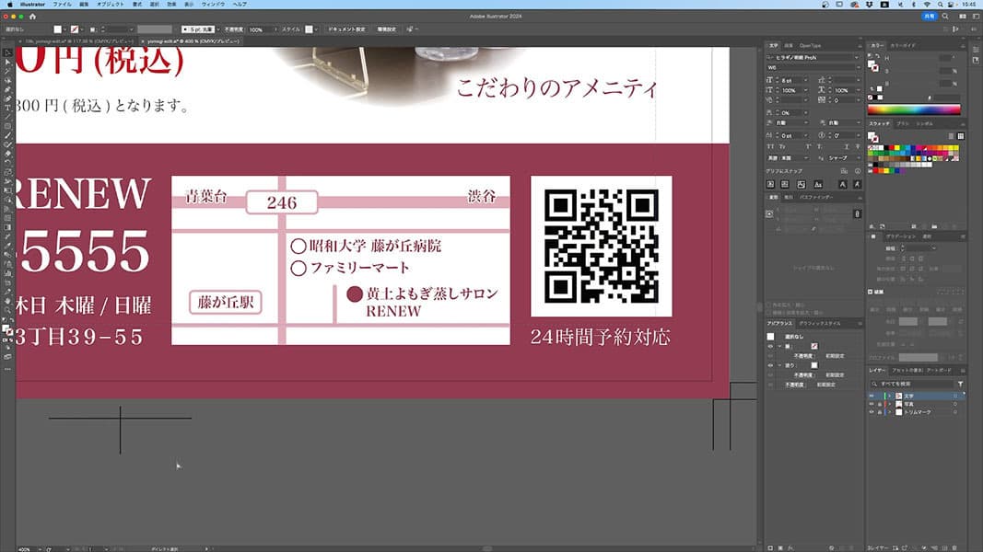Image resolution: width=983 pixels, height=552 pixels.
Task: Hide the 文字 layer using its eye icon
Action: (872, 396)
